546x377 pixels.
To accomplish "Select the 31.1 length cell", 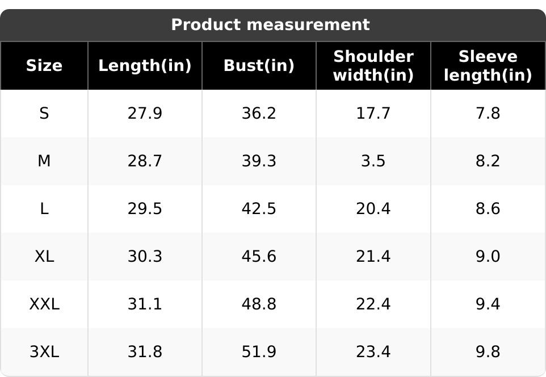I will tap(145, 304).
